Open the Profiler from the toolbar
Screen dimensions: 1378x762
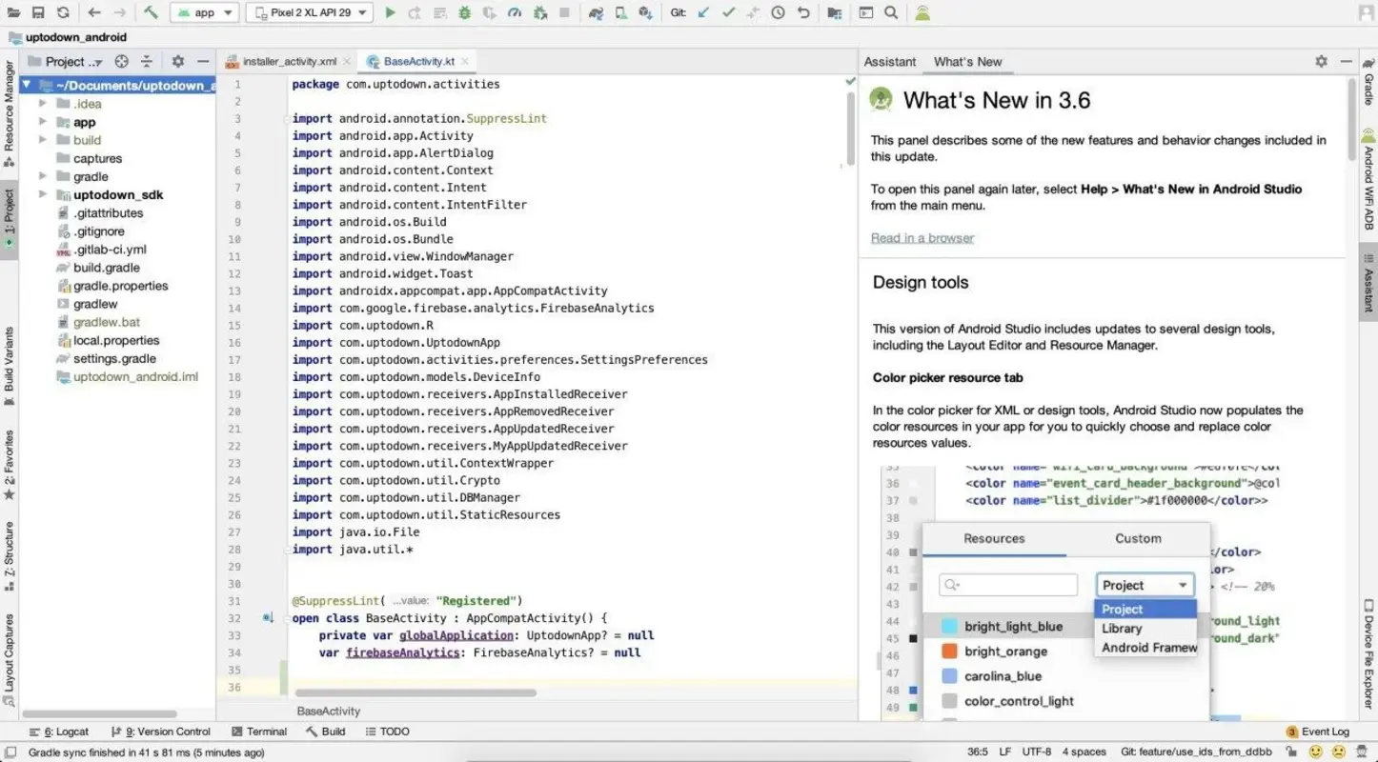tap(514, 12)
